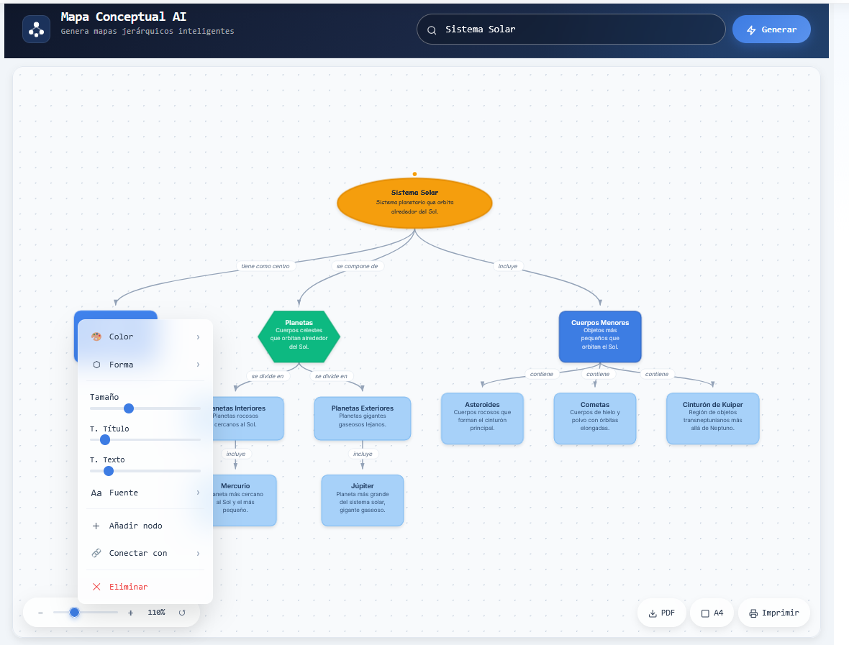Image resolution: width=849 pixels, height=645 pixels.
Task: Open the Conectar con submenu chevron
Action: tap(198, 553)
